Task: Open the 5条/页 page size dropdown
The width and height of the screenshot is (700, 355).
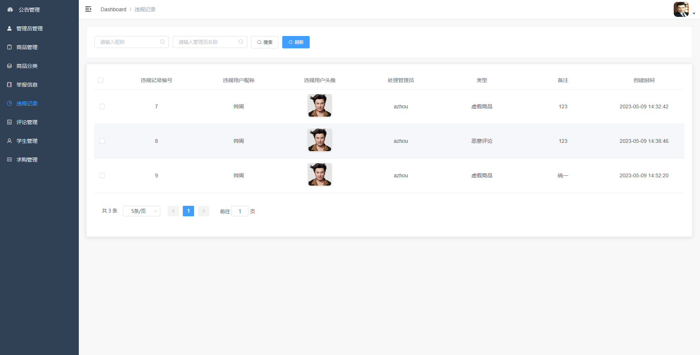Action: pyautogui.click(x=142, y=211)
